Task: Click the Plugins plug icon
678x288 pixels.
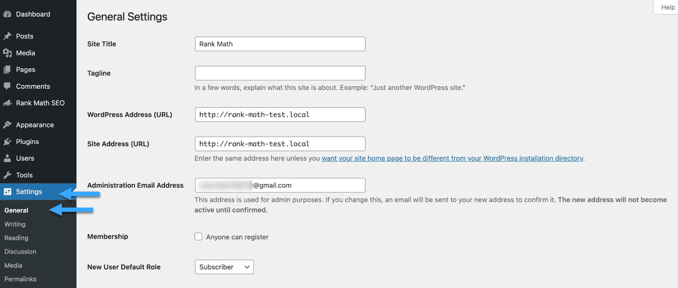Action: [7, 141]
